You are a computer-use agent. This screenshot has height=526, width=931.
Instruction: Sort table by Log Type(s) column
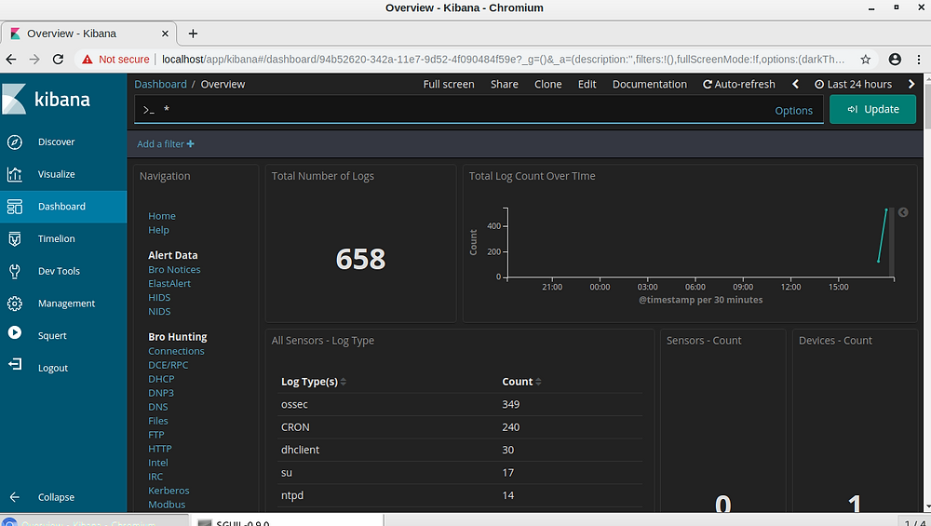(x=314, y=382)
